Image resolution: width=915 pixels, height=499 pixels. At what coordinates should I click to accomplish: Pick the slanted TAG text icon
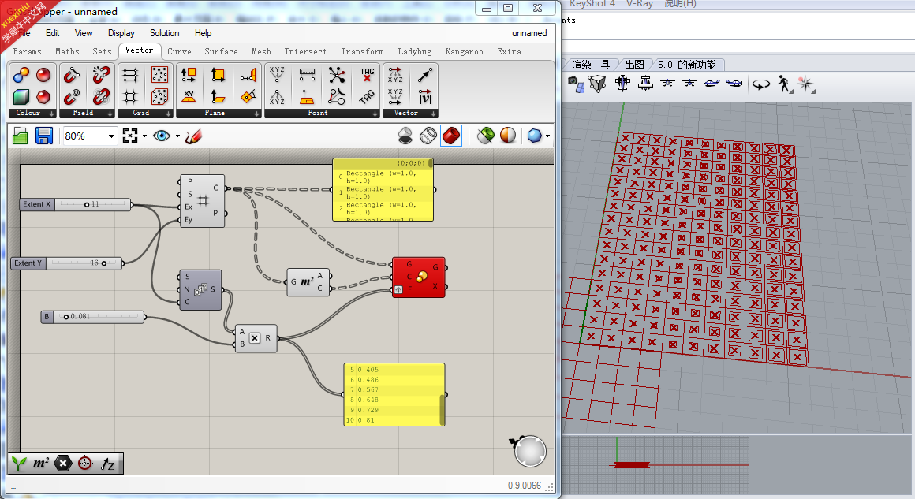(x=367, y=96)
